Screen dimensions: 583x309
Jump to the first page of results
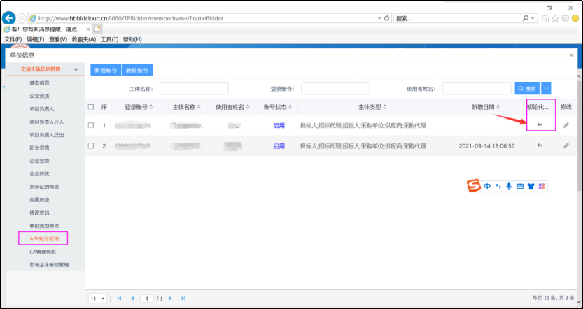click(x=119, y=299)
